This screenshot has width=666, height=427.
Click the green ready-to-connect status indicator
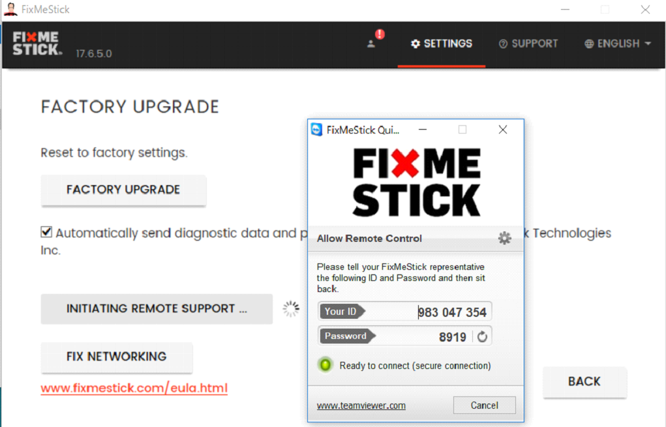coord(325,365)
